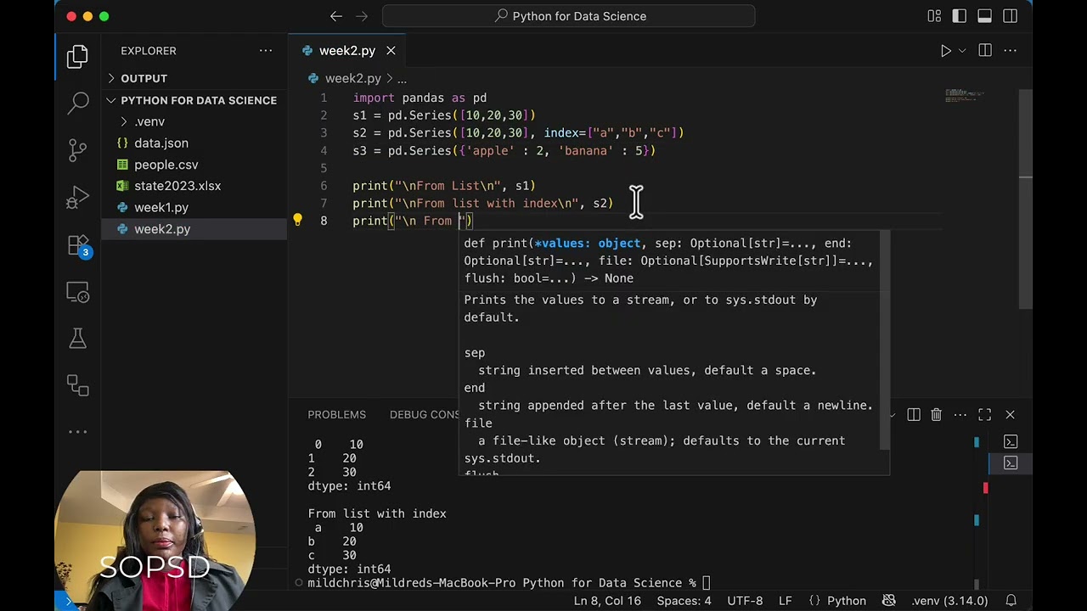Go forward with the right arrow

point(363,16)
